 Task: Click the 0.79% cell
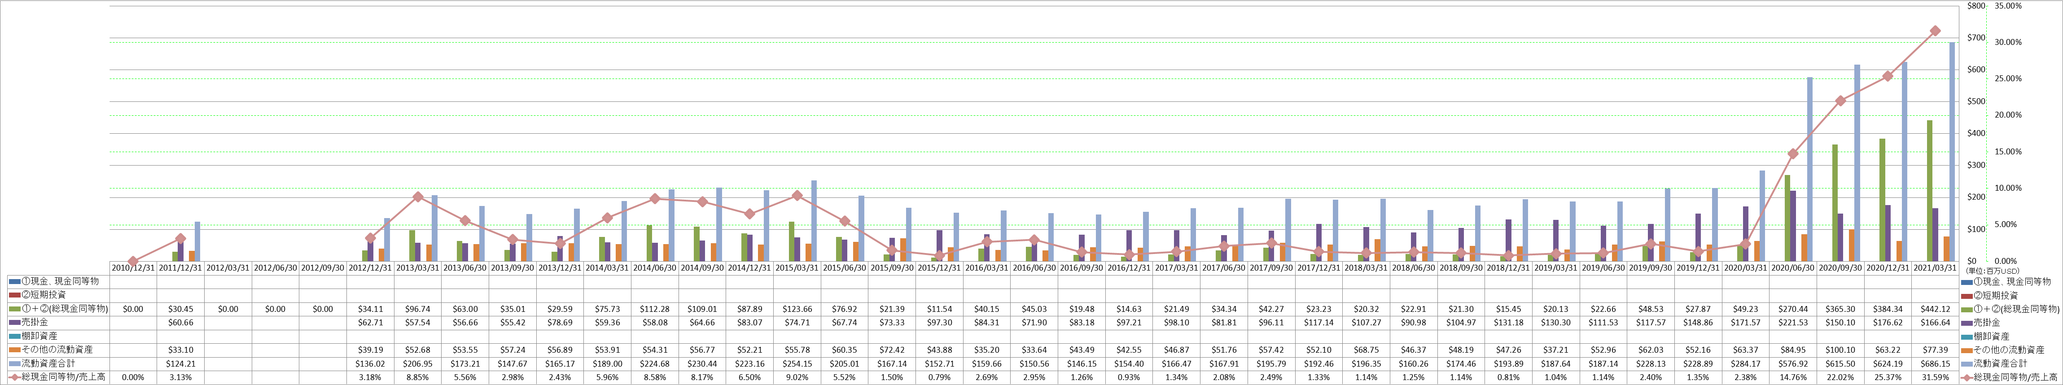(x=939, y=377)
